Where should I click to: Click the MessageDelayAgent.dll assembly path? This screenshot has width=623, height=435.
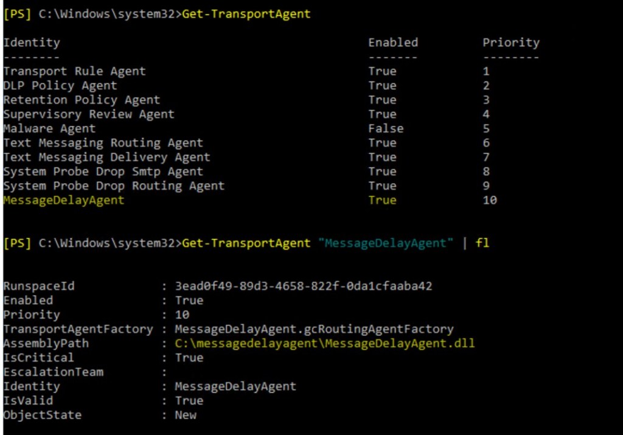tap(324, 344)
